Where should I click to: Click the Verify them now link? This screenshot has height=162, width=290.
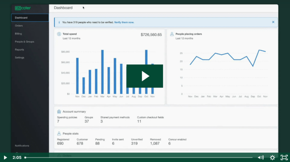[x=124, y=22]
